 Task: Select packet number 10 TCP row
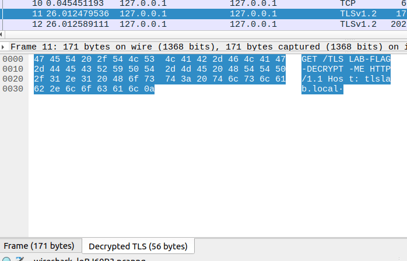click(203, 3)
